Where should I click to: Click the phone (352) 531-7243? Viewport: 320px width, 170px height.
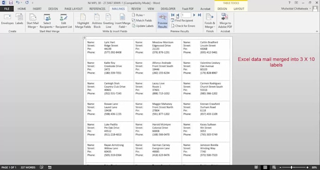pyautogui.click(x=112, y=93)
